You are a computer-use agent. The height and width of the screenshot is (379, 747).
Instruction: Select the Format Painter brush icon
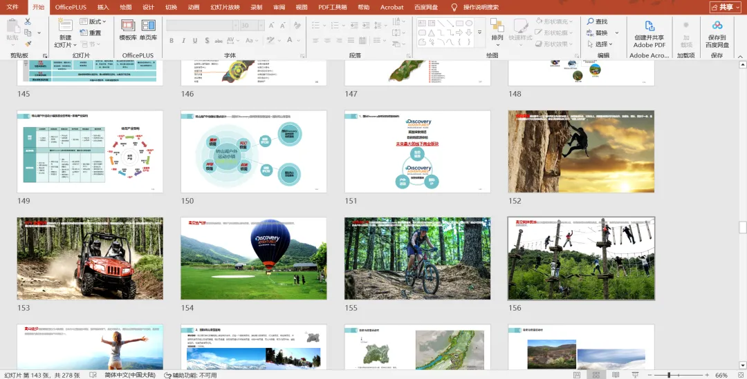(28, 43)
